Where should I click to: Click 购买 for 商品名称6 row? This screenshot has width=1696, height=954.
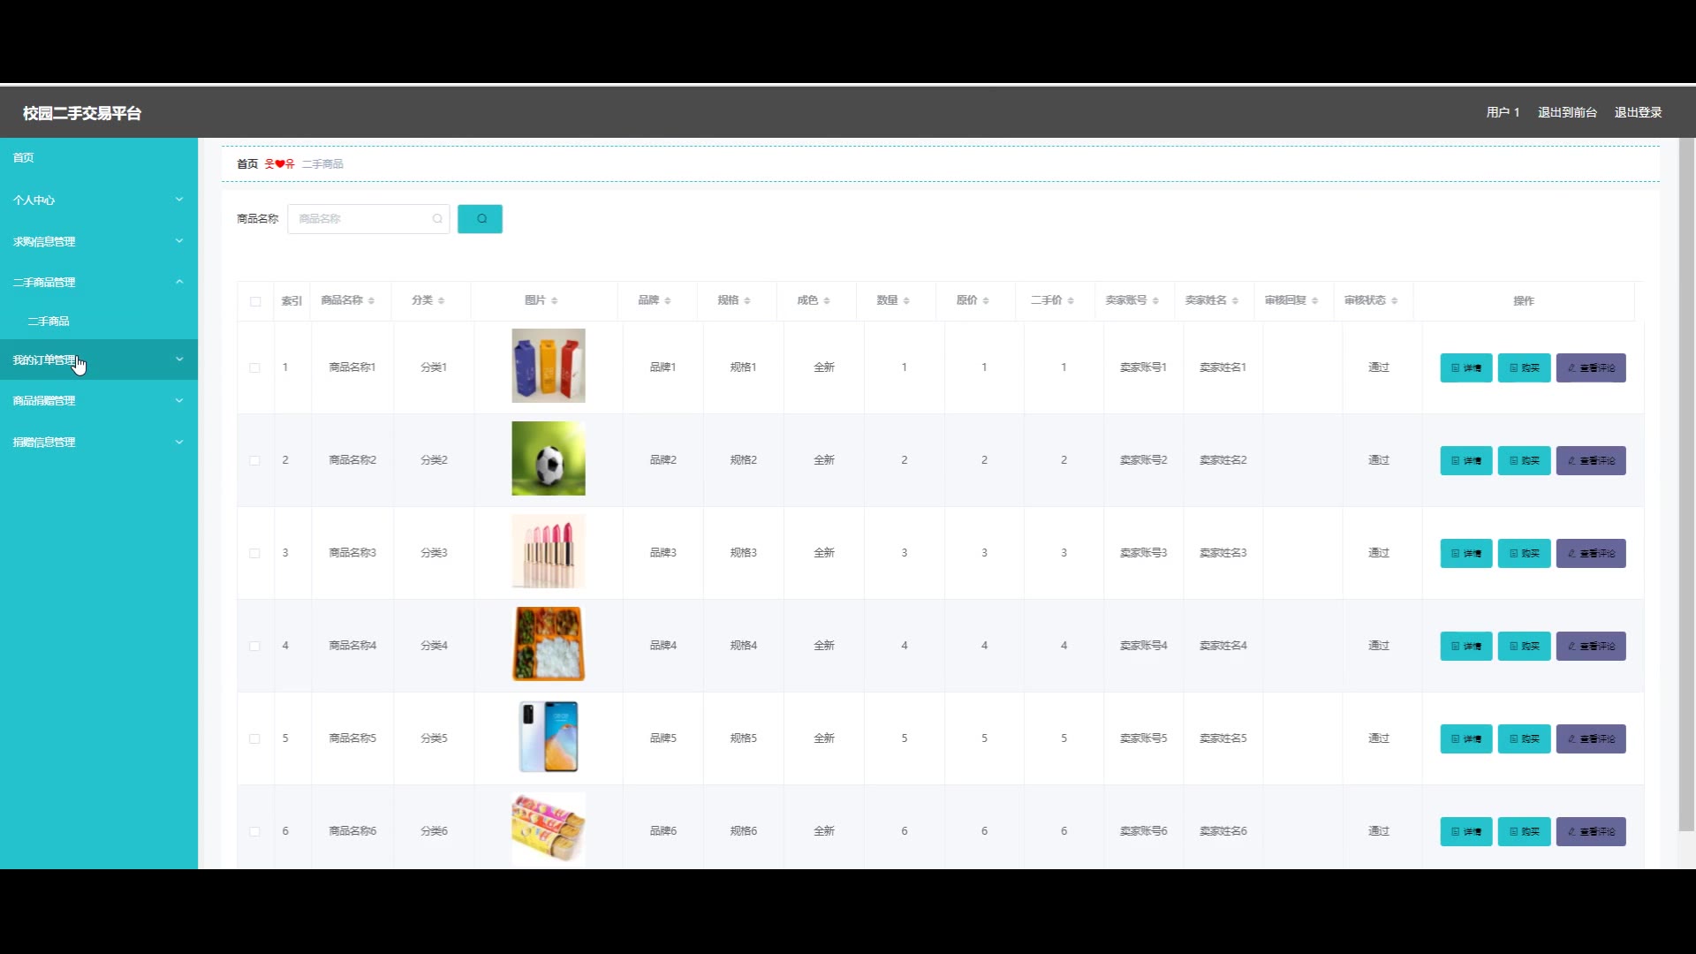[x=1524, y=831]
